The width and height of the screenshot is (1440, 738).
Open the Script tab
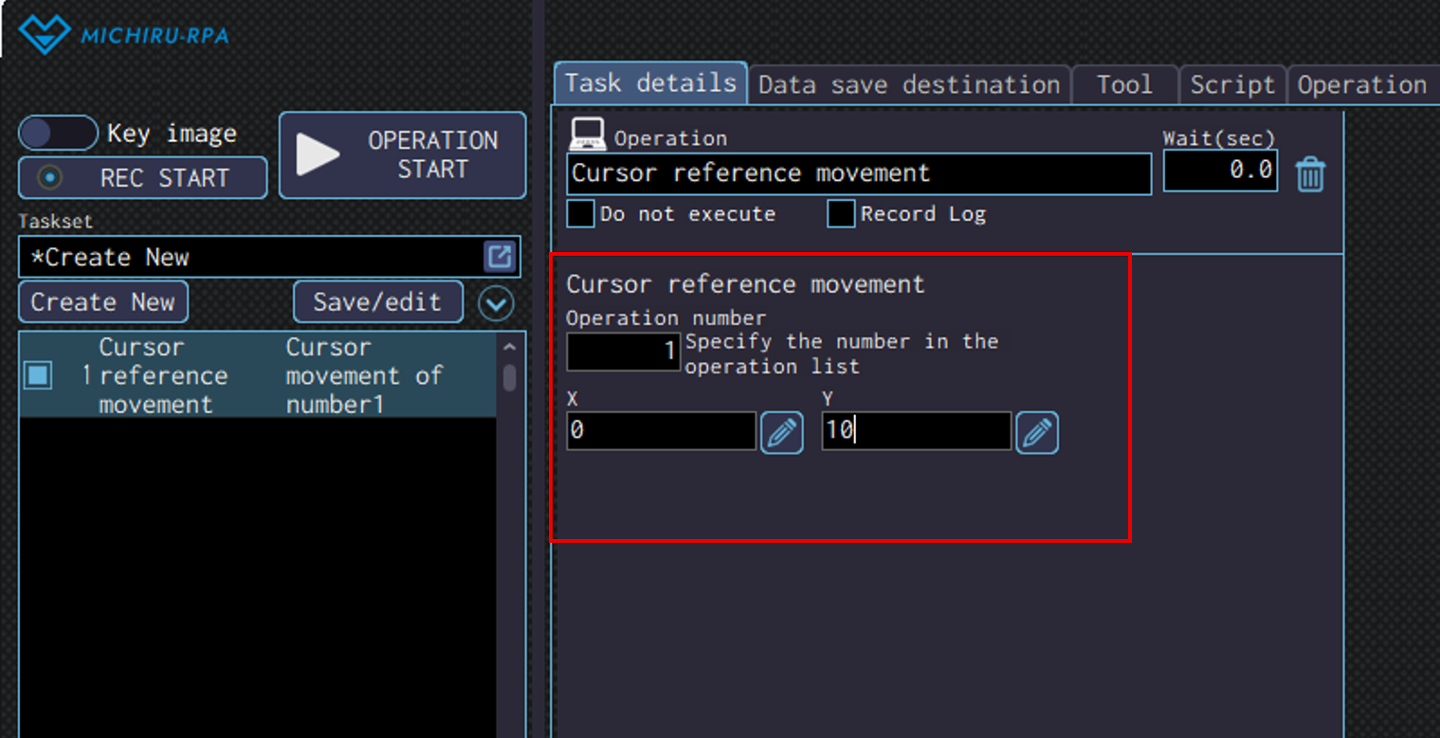[x=1231, y=85]
